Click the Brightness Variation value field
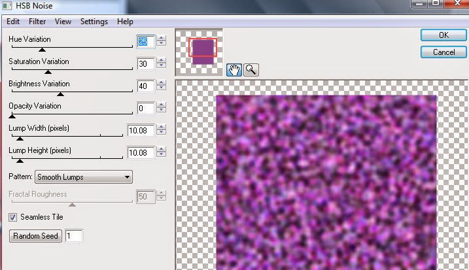The height and width of the screenshot is (270, 469). click(146, 86)
